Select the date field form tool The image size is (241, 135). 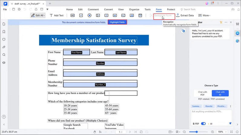(x=140, y=15)
